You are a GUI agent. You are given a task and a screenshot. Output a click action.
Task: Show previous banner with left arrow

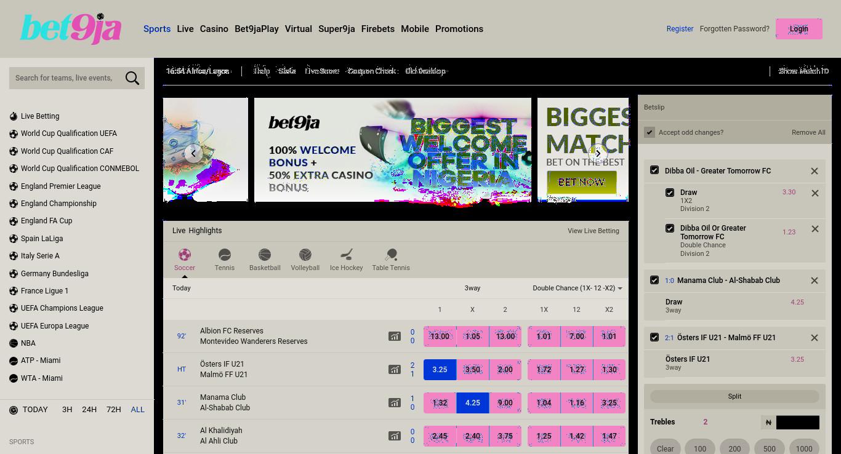pyautogui.click(x=193, y=153)
